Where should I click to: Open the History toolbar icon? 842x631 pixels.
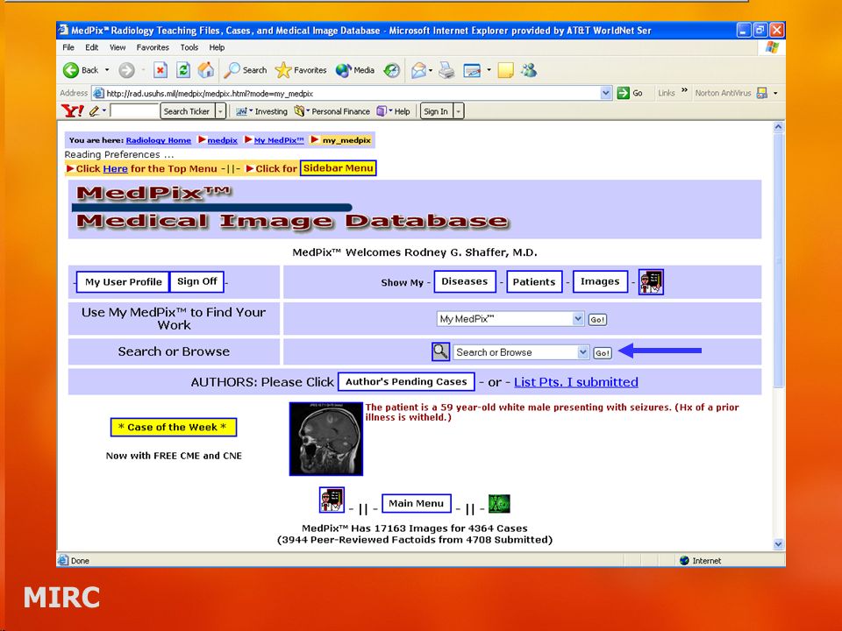pyautogui.click(x=392, y=70)
